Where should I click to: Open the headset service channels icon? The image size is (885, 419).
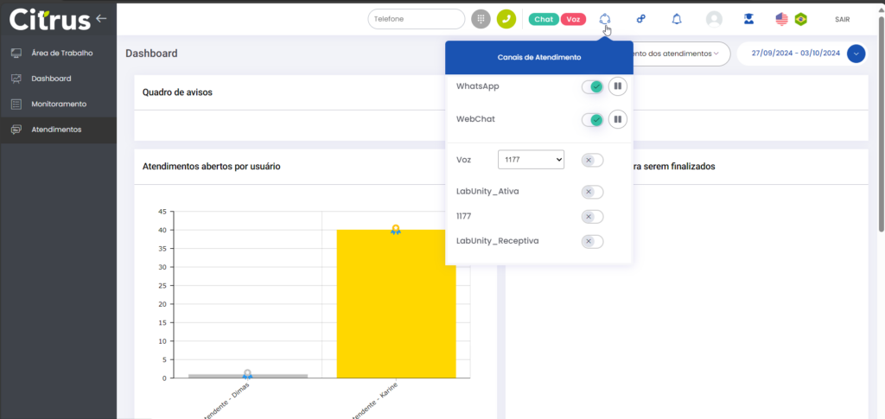605,19
